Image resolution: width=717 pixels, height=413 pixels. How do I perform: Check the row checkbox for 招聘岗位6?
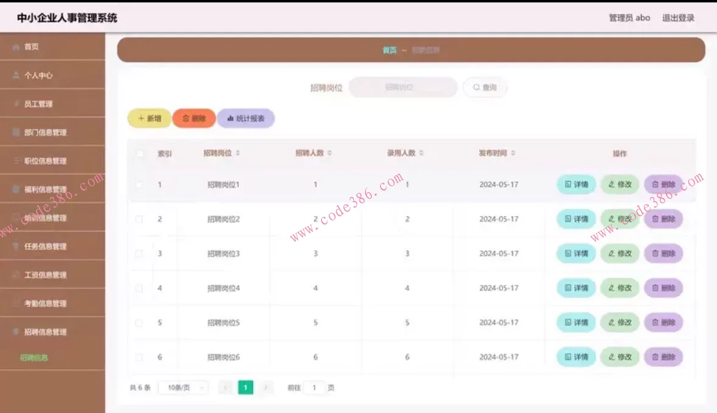coord(139,357)
